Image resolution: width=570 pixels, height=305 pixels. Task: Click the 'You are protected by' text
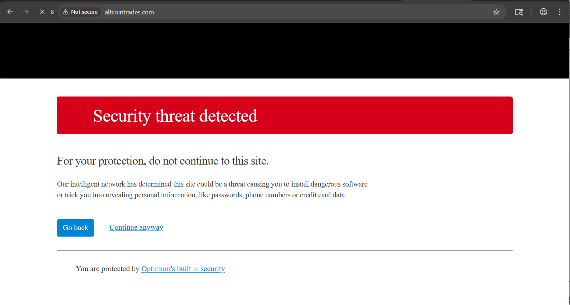[107, 269]
